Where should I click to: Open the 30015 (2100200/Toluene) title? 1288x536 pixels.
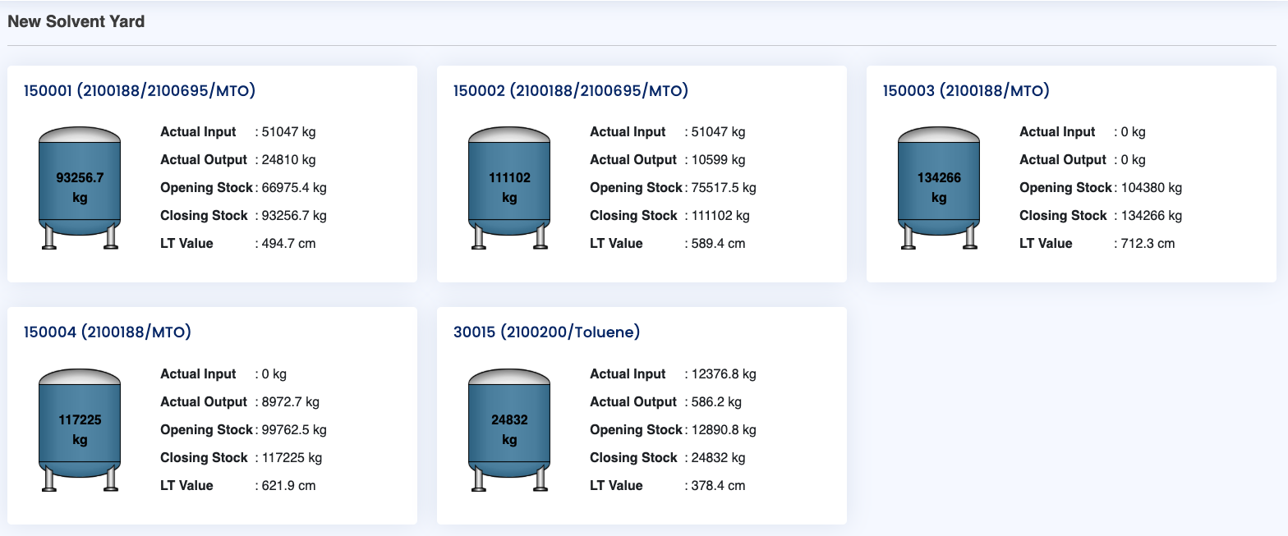pos(546,332)
